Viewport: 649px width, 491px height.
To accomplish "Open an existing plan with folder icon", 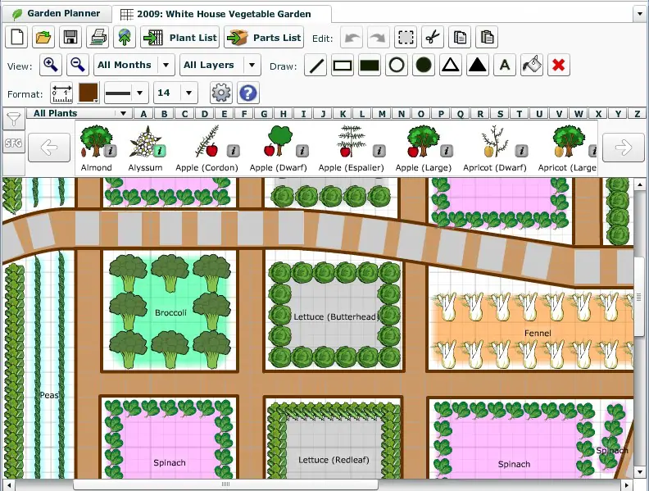I will tap(43, 37).
